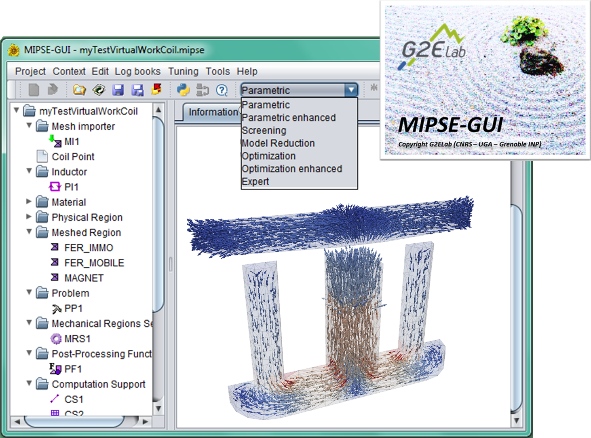Click the tree panel scroll down arrow
Viewport: 591px width, 438px height.
tap(158, 408)
